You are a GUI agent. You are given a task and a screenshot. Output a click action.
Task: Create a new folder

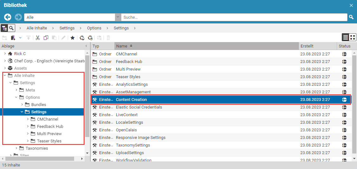[4, 38]
